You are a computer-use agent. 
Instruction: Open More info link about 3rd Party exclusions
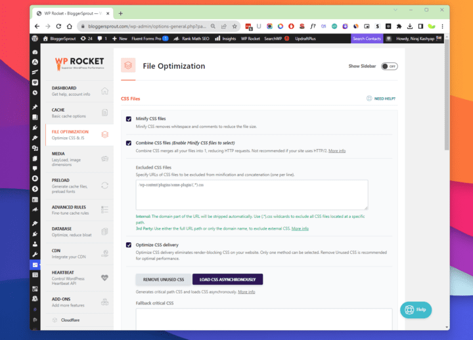point(300,228)
